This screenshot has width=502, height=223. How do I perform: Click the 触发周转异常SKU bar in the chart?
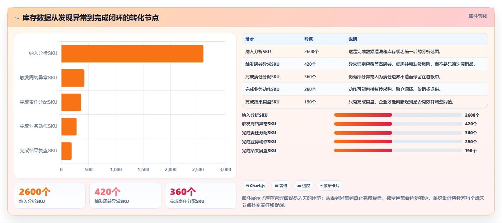(73, 78)
